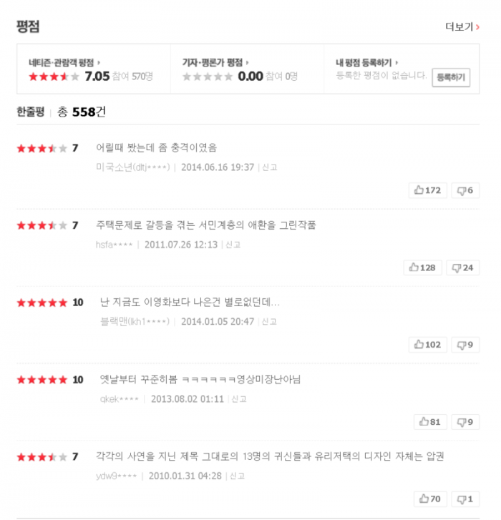Image resolution: width=501 pixels, height=520 pixels.
Task: Upvote the review with 81 likes
Action: 430,422
